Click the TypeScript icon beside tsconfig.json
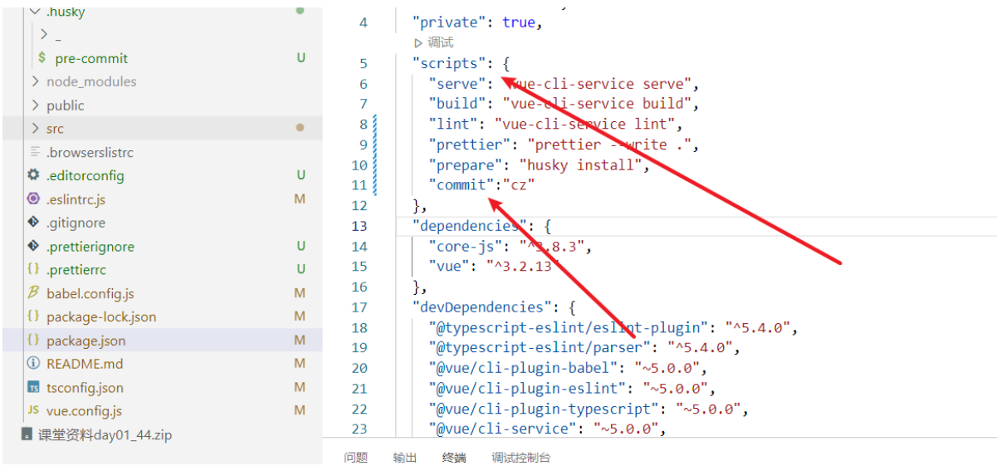The image size is (1006, 466). [x=33, y=388]
